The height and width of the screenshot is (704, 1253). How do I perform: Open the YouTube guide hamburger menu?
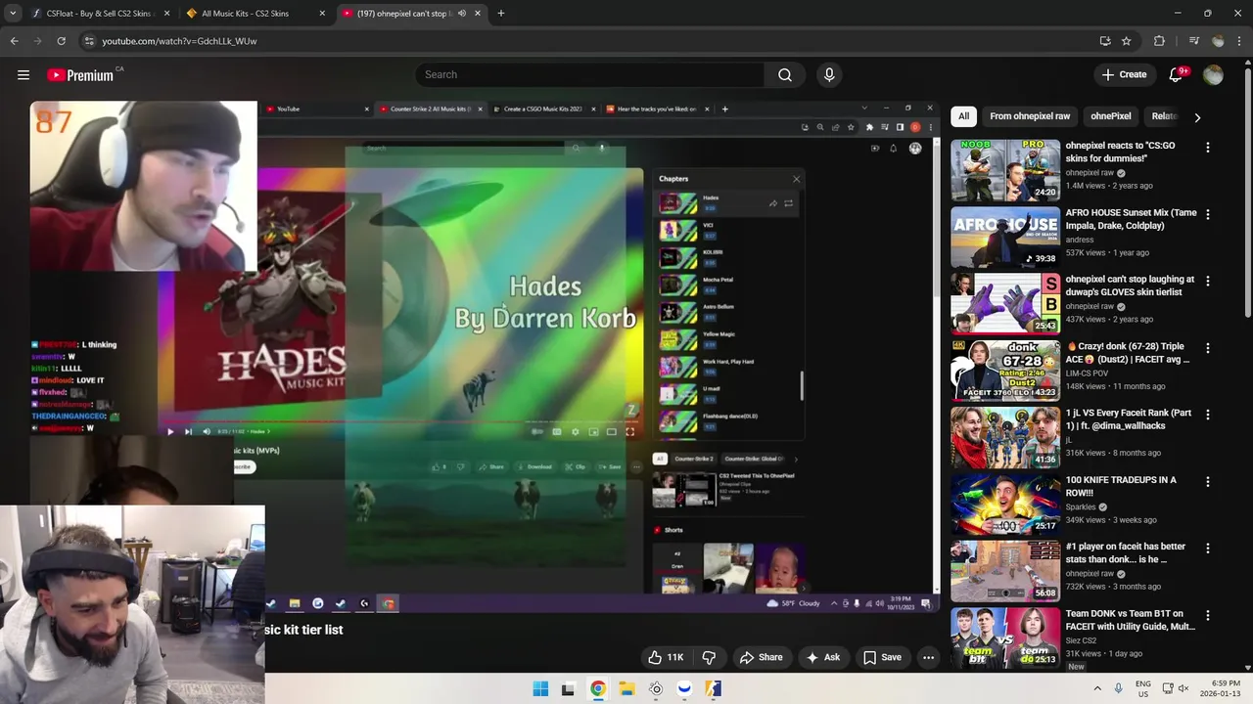(x=23, y=74)
